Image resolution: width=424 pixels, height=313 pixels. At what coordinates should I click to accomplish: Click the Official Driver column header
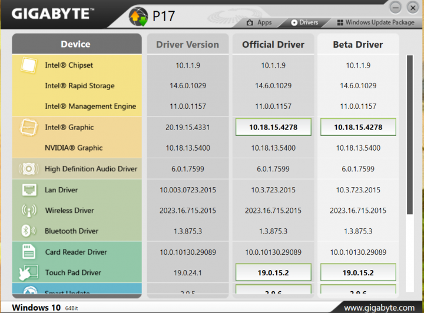coord(273,44)
